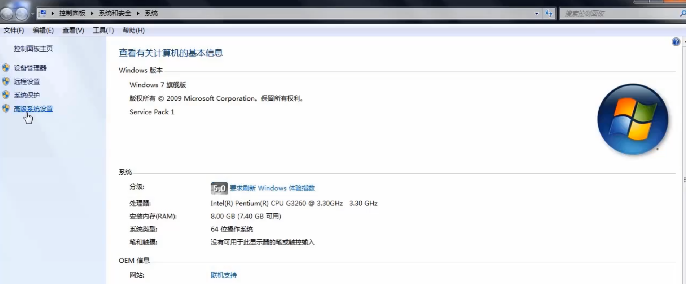Click the shield icon beside 远程设置

(6, 81)
